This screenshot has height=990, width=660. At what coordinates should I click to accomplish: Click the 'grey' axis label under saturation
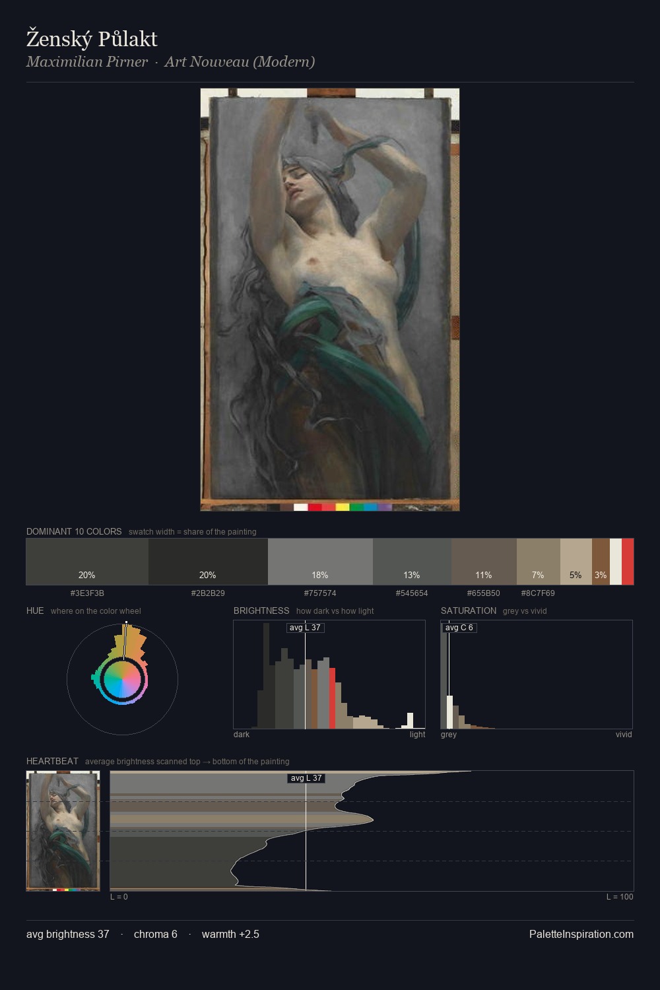click(x=449, y=735)
